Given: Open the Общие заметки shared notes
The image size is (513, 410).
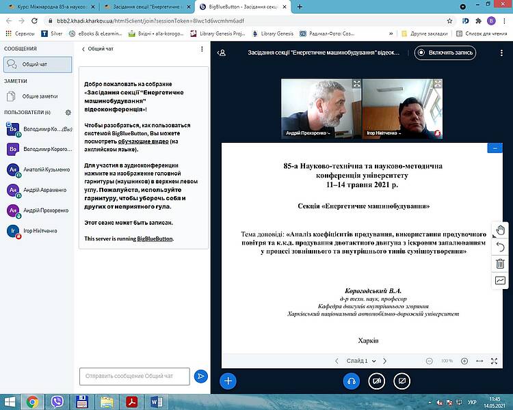Looking at the screenshot, I should point(39,96).
